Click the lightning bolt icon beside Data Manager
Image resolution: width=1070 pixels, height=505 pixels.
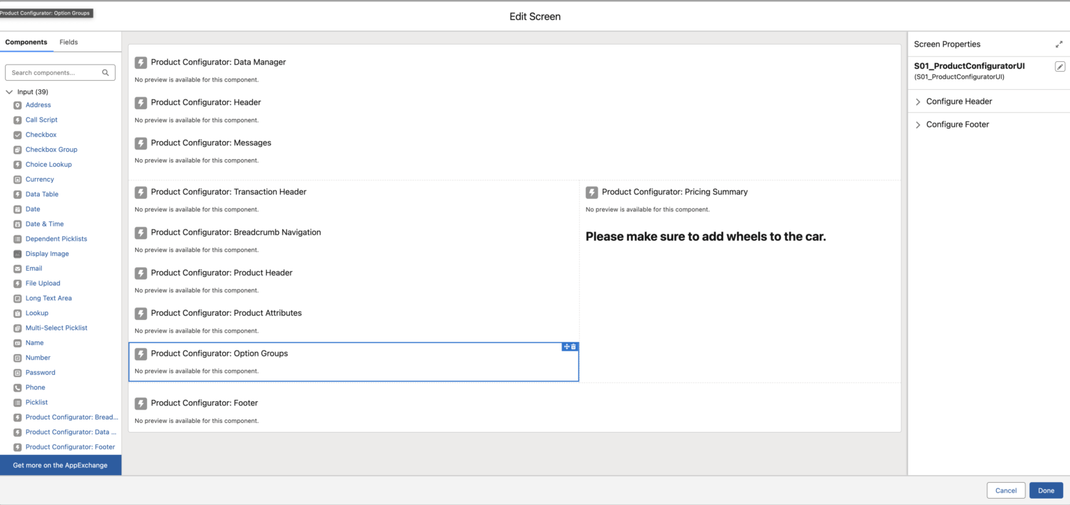tap(141, 62)
